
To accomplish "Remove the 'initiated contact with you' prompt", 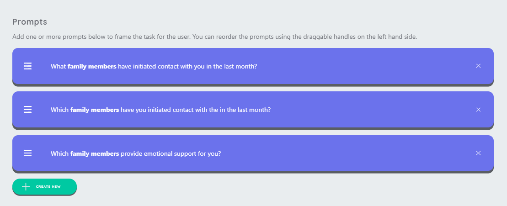I will [x=478, y=66].
